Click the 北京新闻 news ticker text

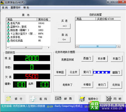pyautogui.click(x=23, y=106)
